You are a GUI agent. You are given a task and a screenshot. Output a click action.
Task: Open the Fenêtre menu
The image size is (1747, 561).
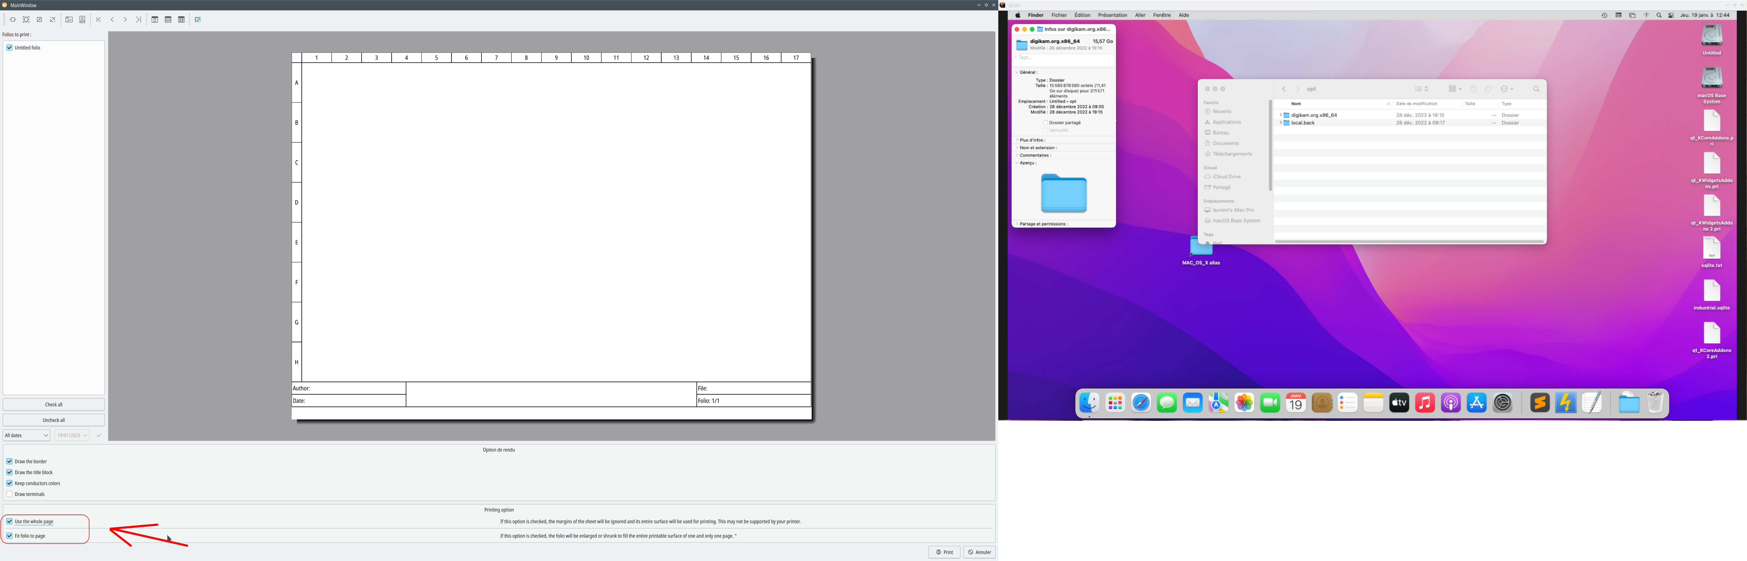pyautogui.click(x=1162, y=15)
